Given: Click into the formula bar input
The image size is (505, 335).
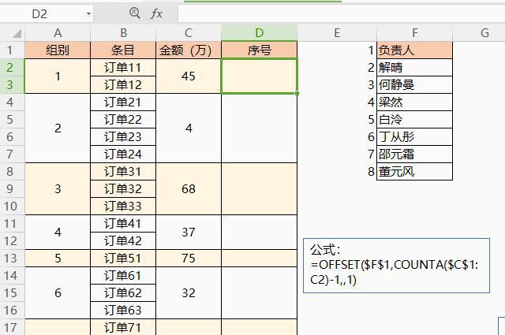Looking at the screenshot, I should tap(342, 14).
